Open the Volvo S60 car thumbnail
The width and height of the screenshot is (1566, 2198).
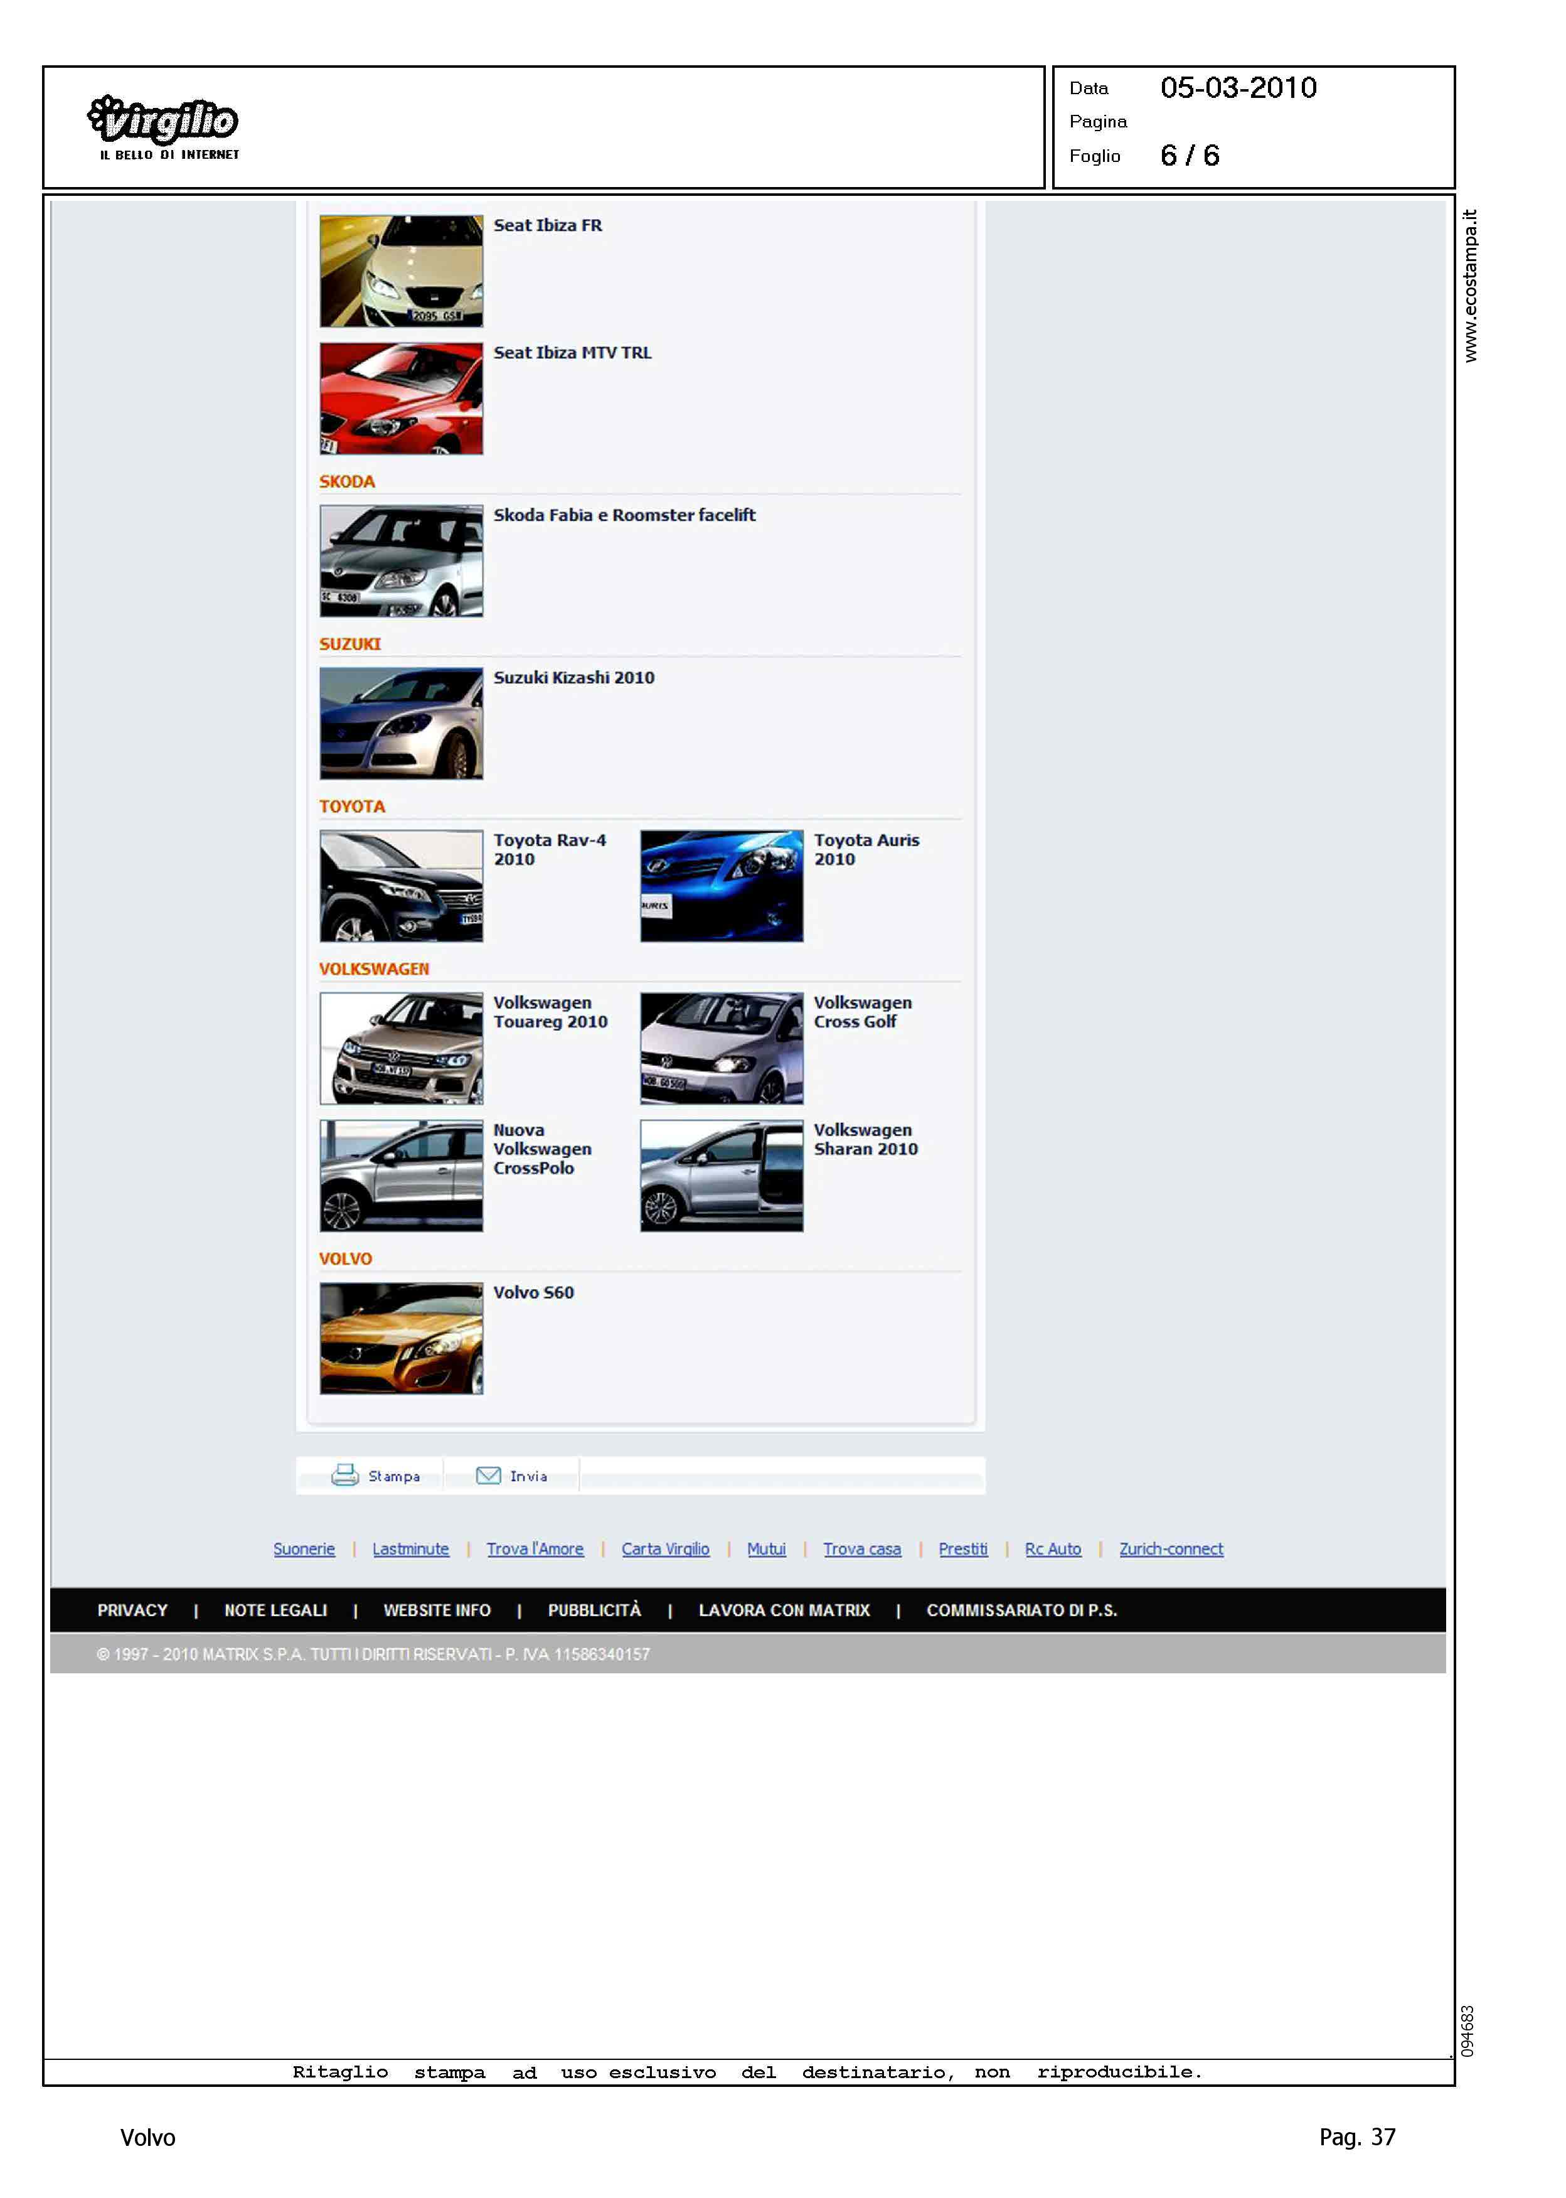(401, 1338)
